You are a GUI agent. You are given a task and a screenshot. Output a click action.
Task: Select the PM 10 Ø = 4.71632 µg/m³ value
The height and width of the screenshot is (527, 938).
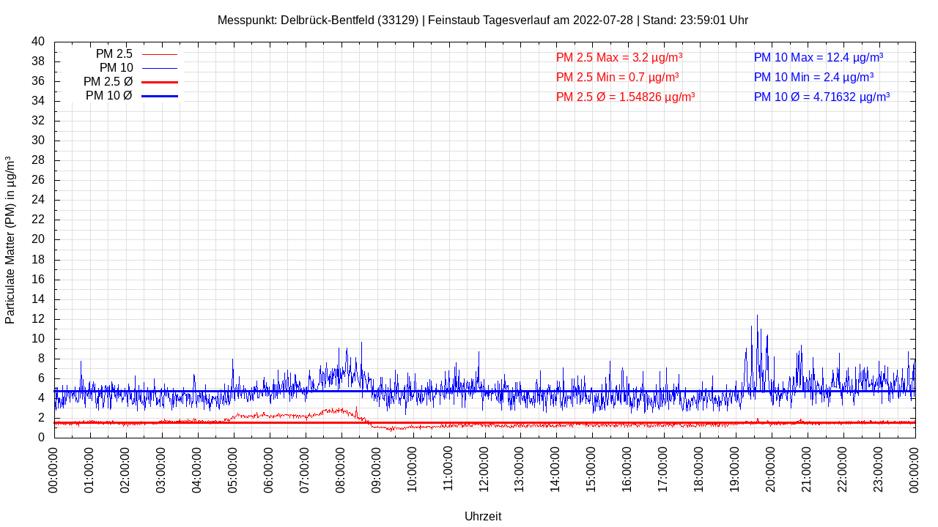coord(821,97)
